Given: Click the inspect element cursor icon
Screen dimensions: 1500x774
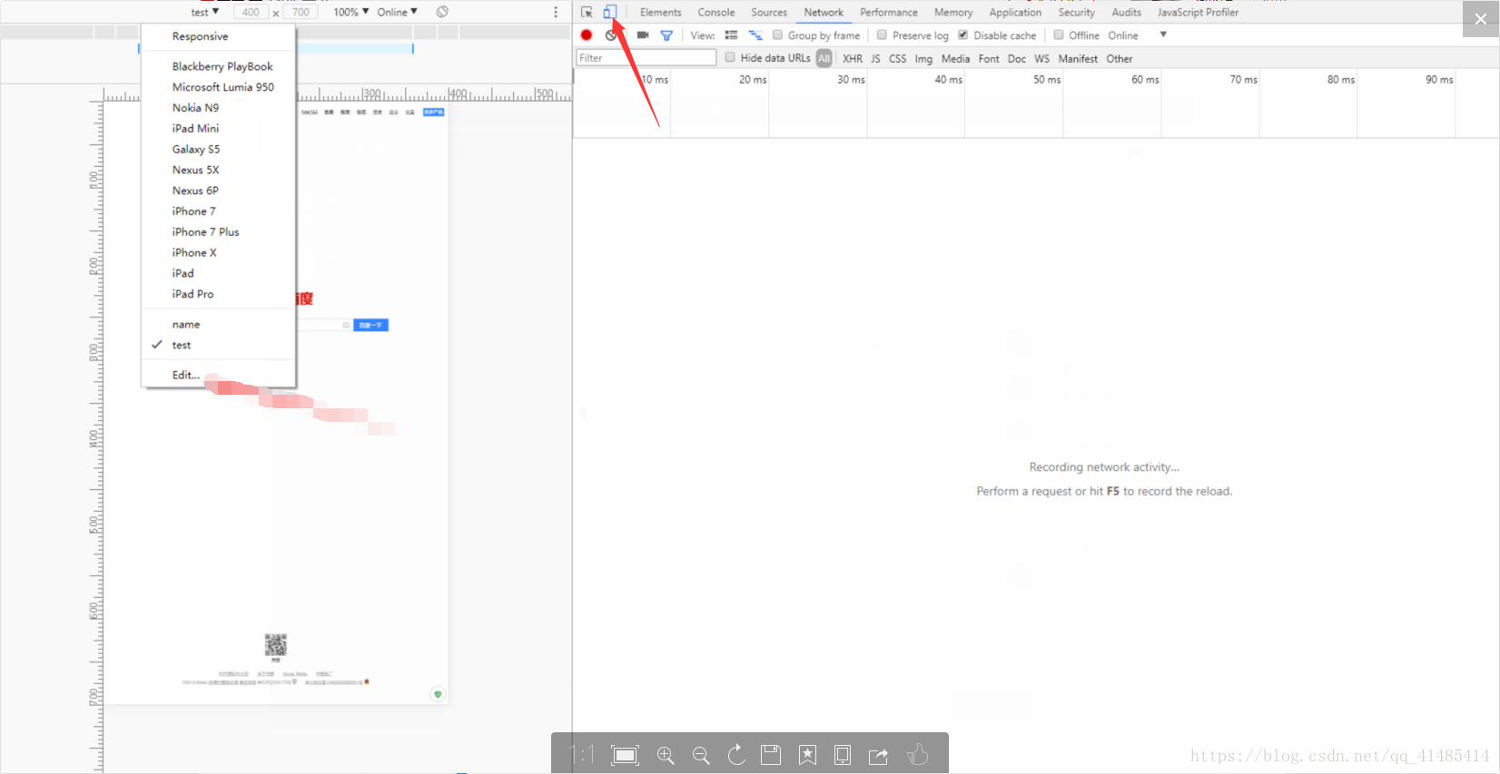Looking at the screenshot, I should click(587, 12).
